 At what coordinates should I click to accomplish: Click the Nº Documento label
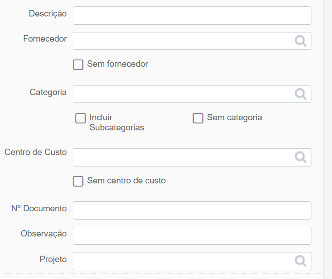pyautogui.click(x=39, y=209)
